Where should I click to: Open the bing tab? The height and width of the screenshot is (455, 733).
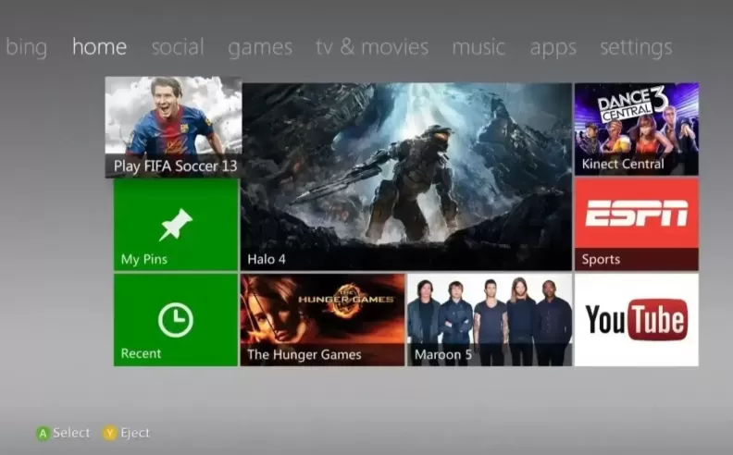[x=26, y=47]
